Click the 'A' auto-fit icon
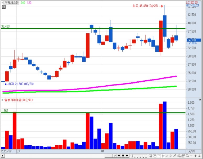 [200, 156]
